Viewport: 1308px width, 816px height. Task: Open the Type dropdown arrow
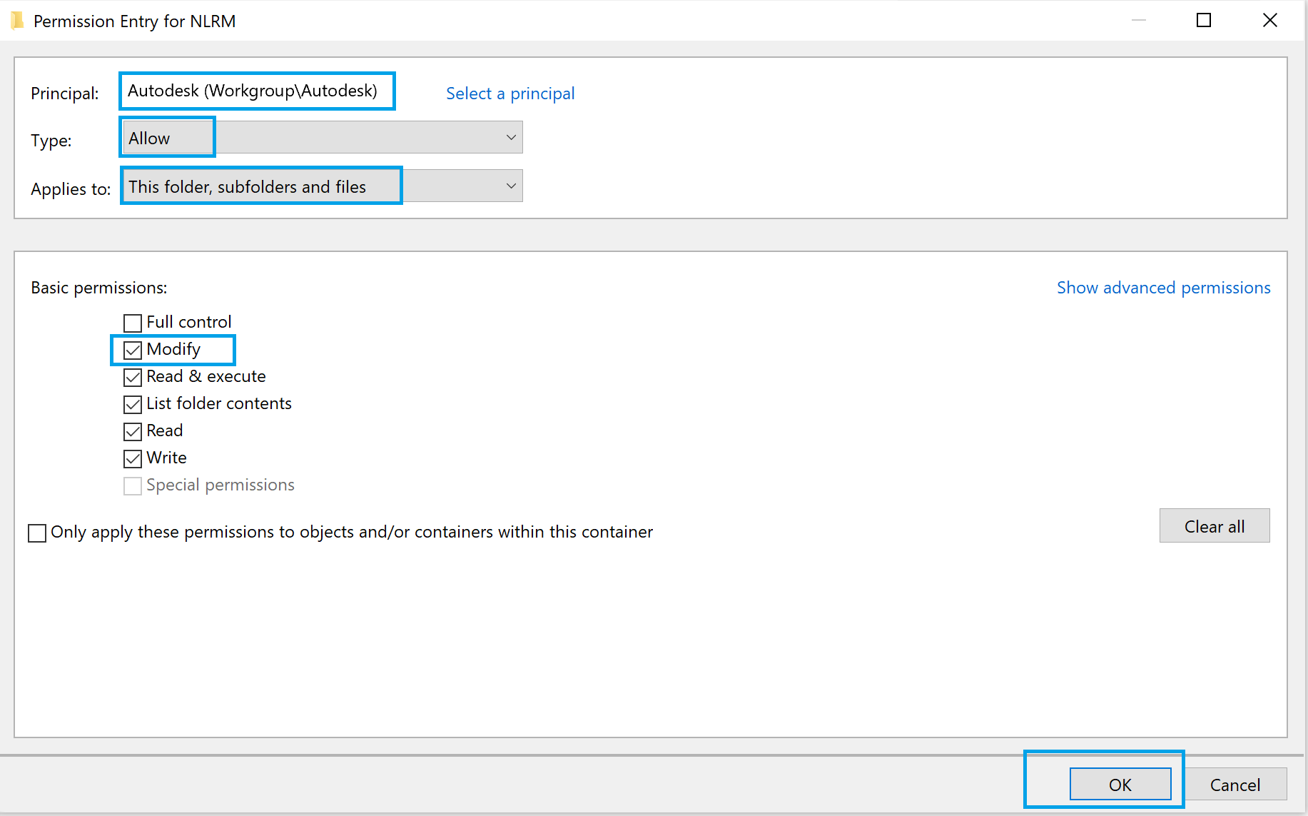510,138
